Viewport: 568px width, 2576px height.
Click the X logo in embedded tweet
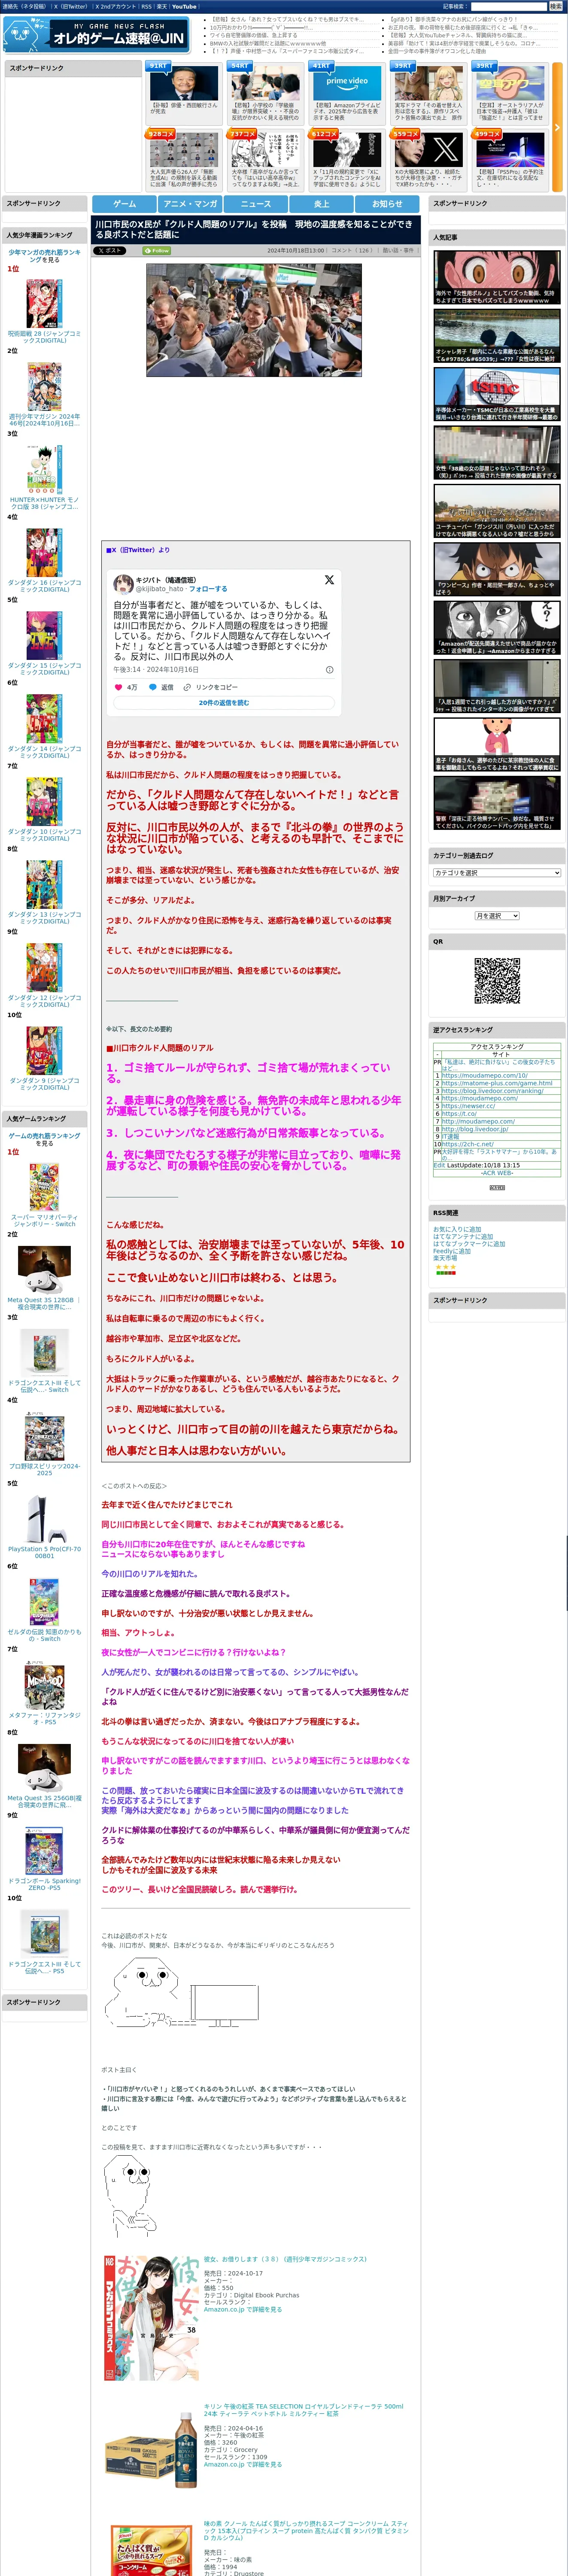click(329, 580)
